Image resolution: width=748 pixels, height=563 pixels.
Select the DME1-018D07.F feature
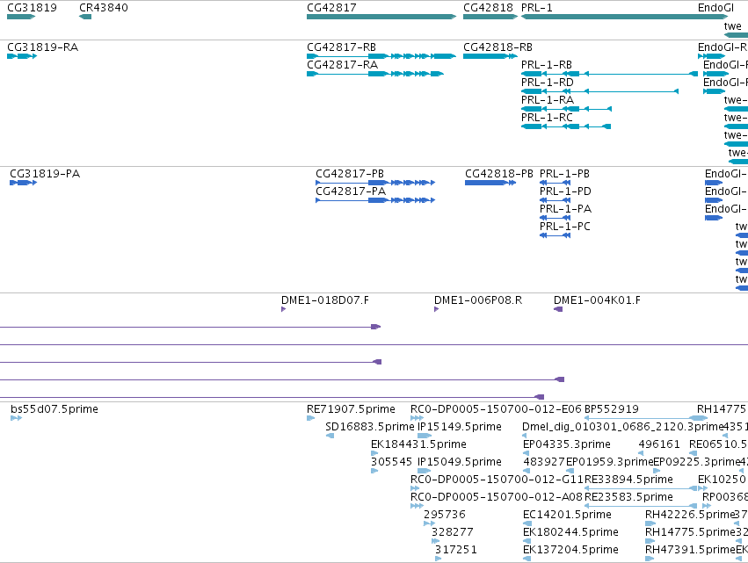click(283, 309)
